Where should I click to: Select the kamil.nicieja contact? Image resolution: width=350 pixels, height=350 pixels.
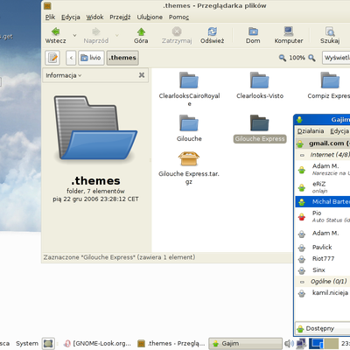pos(323,292)
